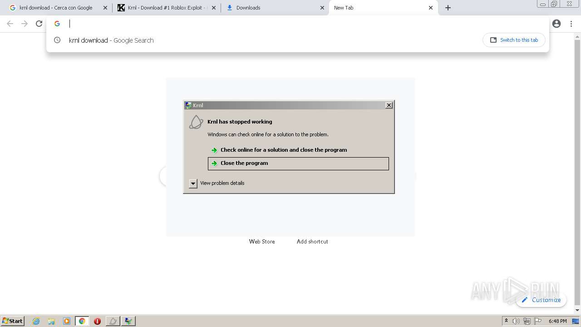Reload the current page
This screenshot has width=581, height=327.
(x=39, y=24)
